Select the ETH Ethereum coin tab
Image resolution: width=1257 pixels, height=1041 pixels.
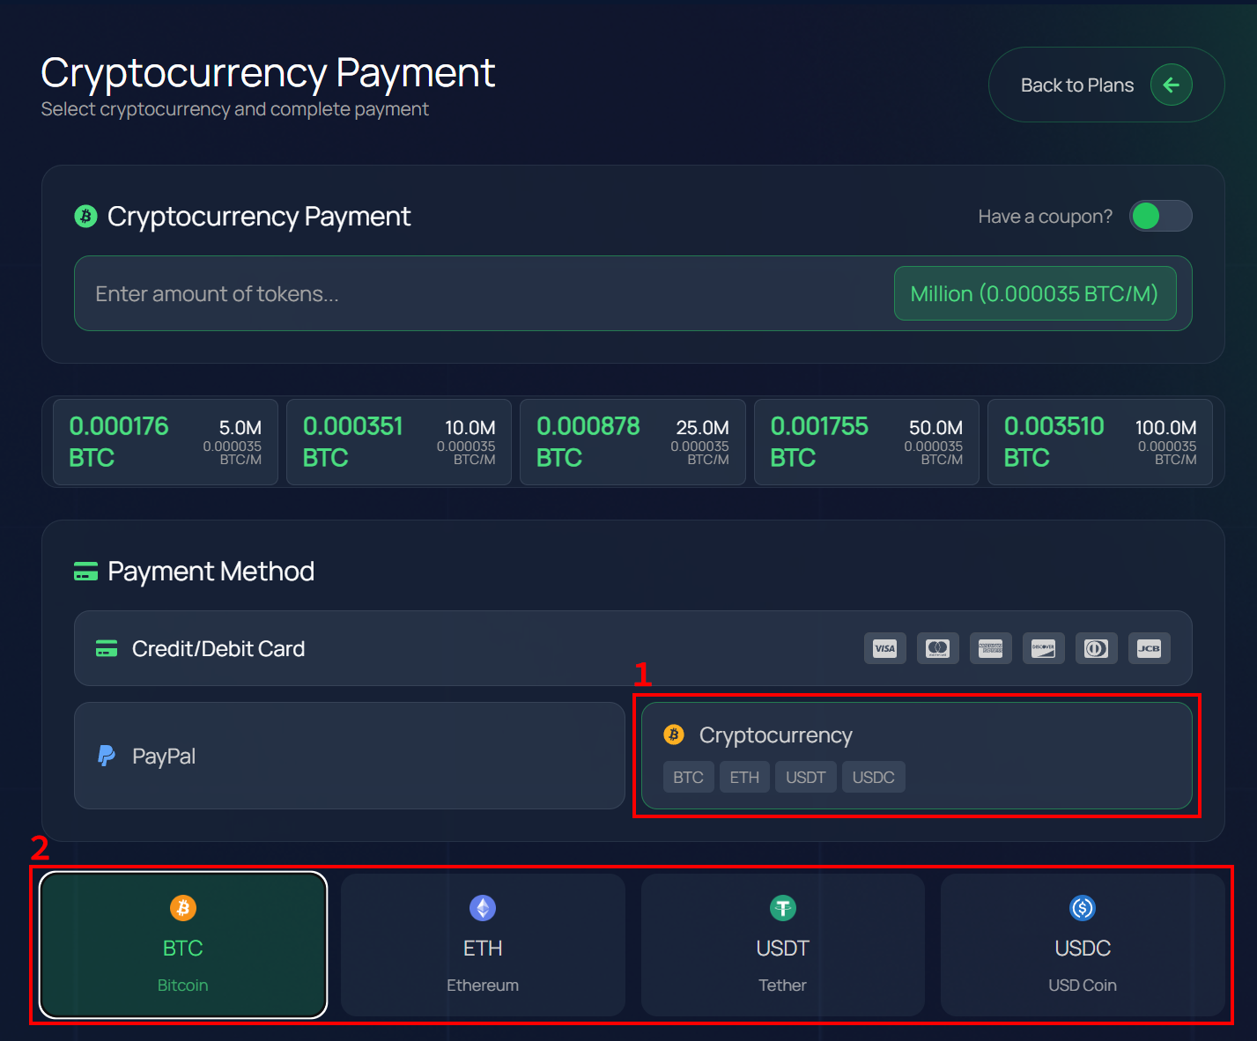pos(483,945)
